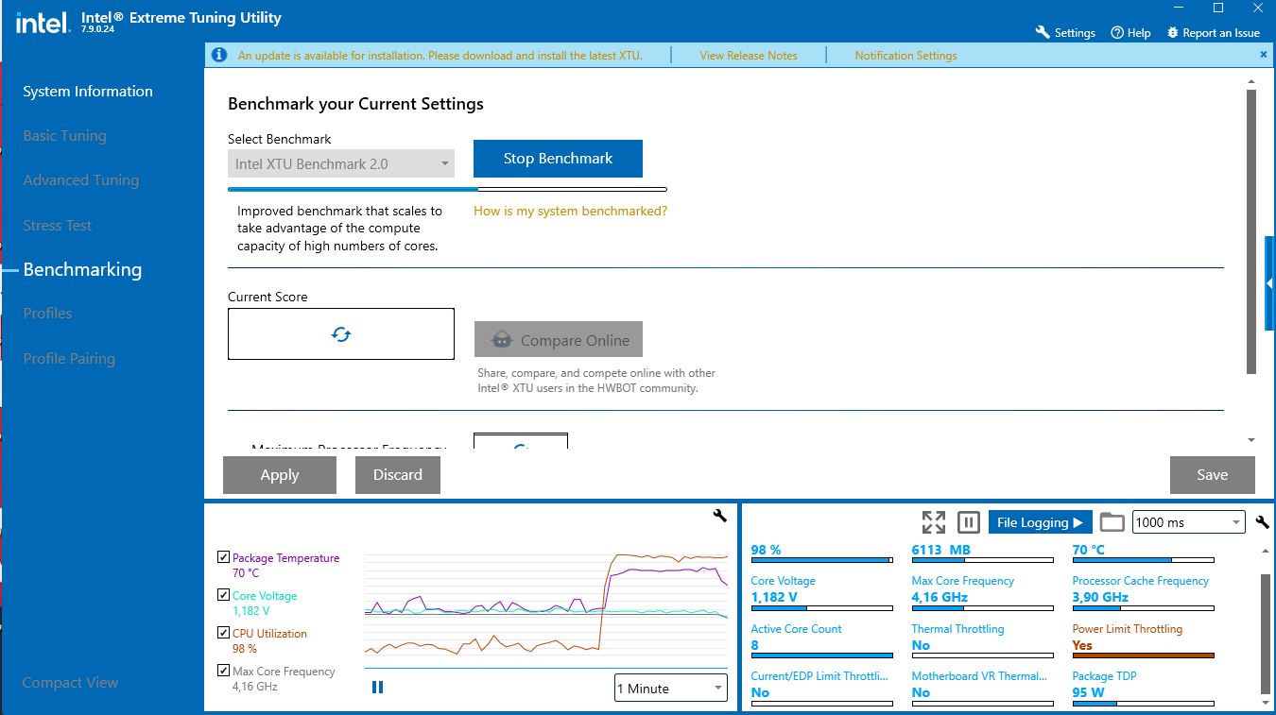Click the update available download link
Screen dimensions: 1276x715
[440, 56]
